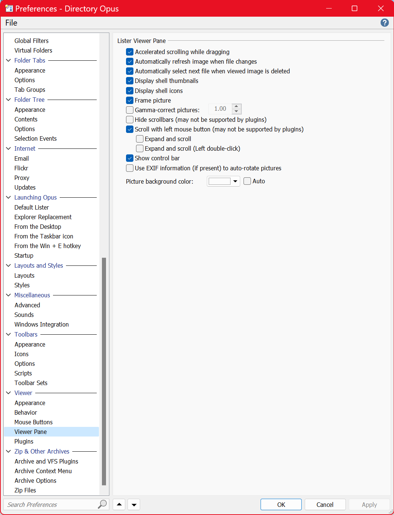Viewport: 394px width, 515px height.
Task: Click the up arrow navigation button
Action: click(119, 505)
